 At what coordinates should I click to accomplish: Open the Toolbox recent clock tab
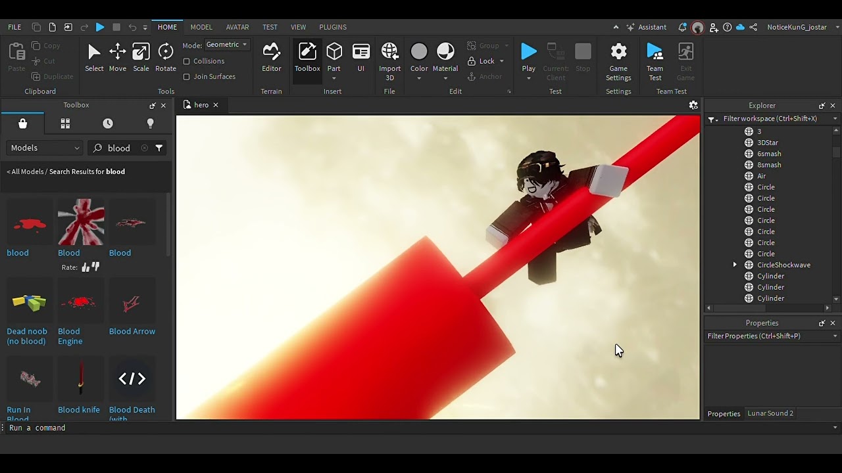point(108,124)
